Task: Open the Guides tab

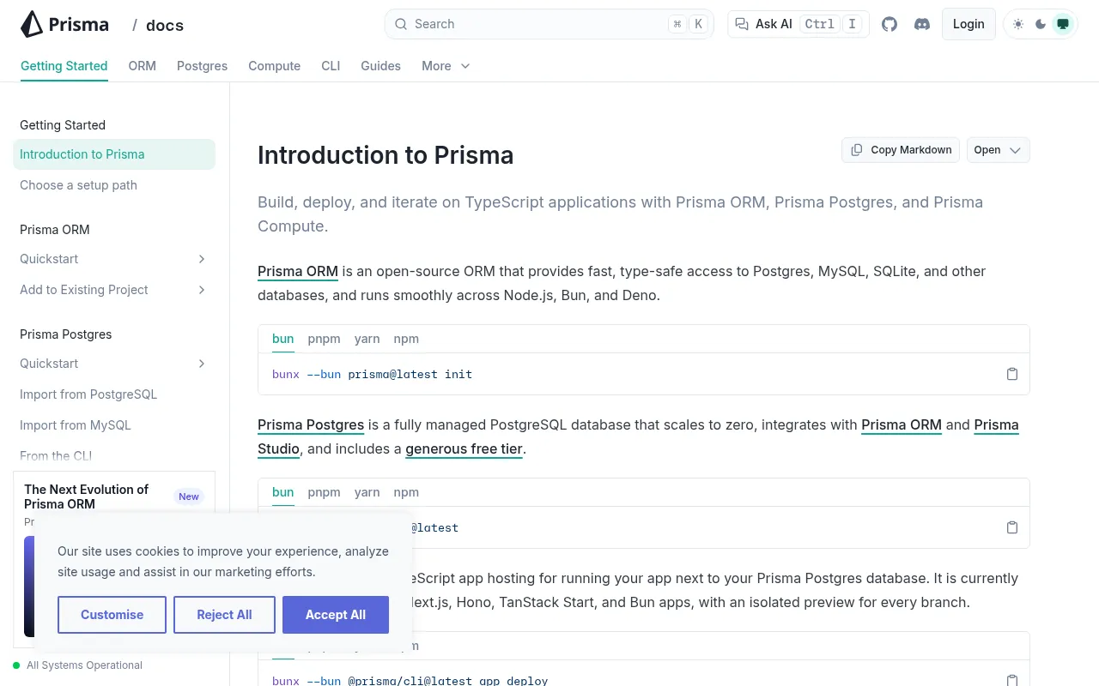Action: point(381,66)
